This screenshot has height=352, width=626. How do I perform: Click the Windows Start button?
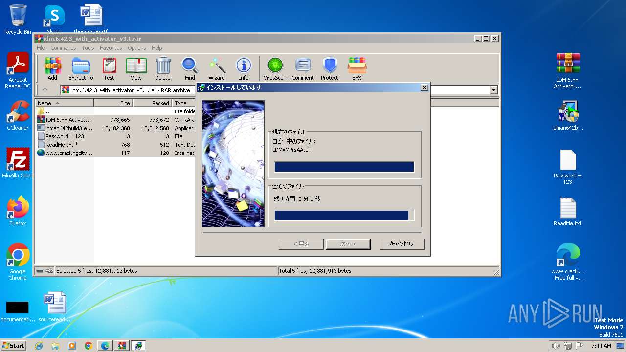(14, 345)
